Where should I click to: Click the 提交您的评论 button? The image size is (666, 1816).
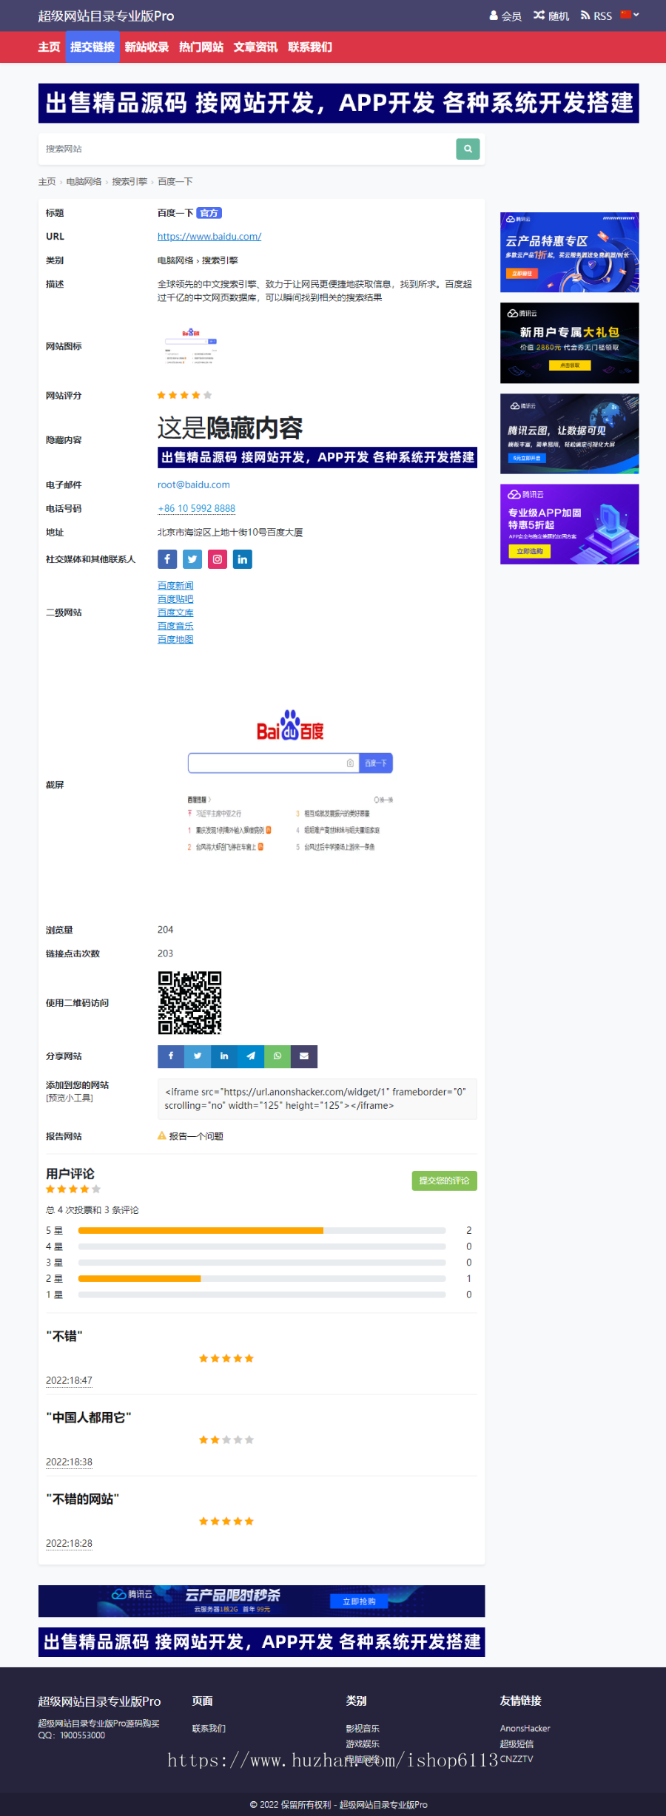click(x=444, y=1181)
